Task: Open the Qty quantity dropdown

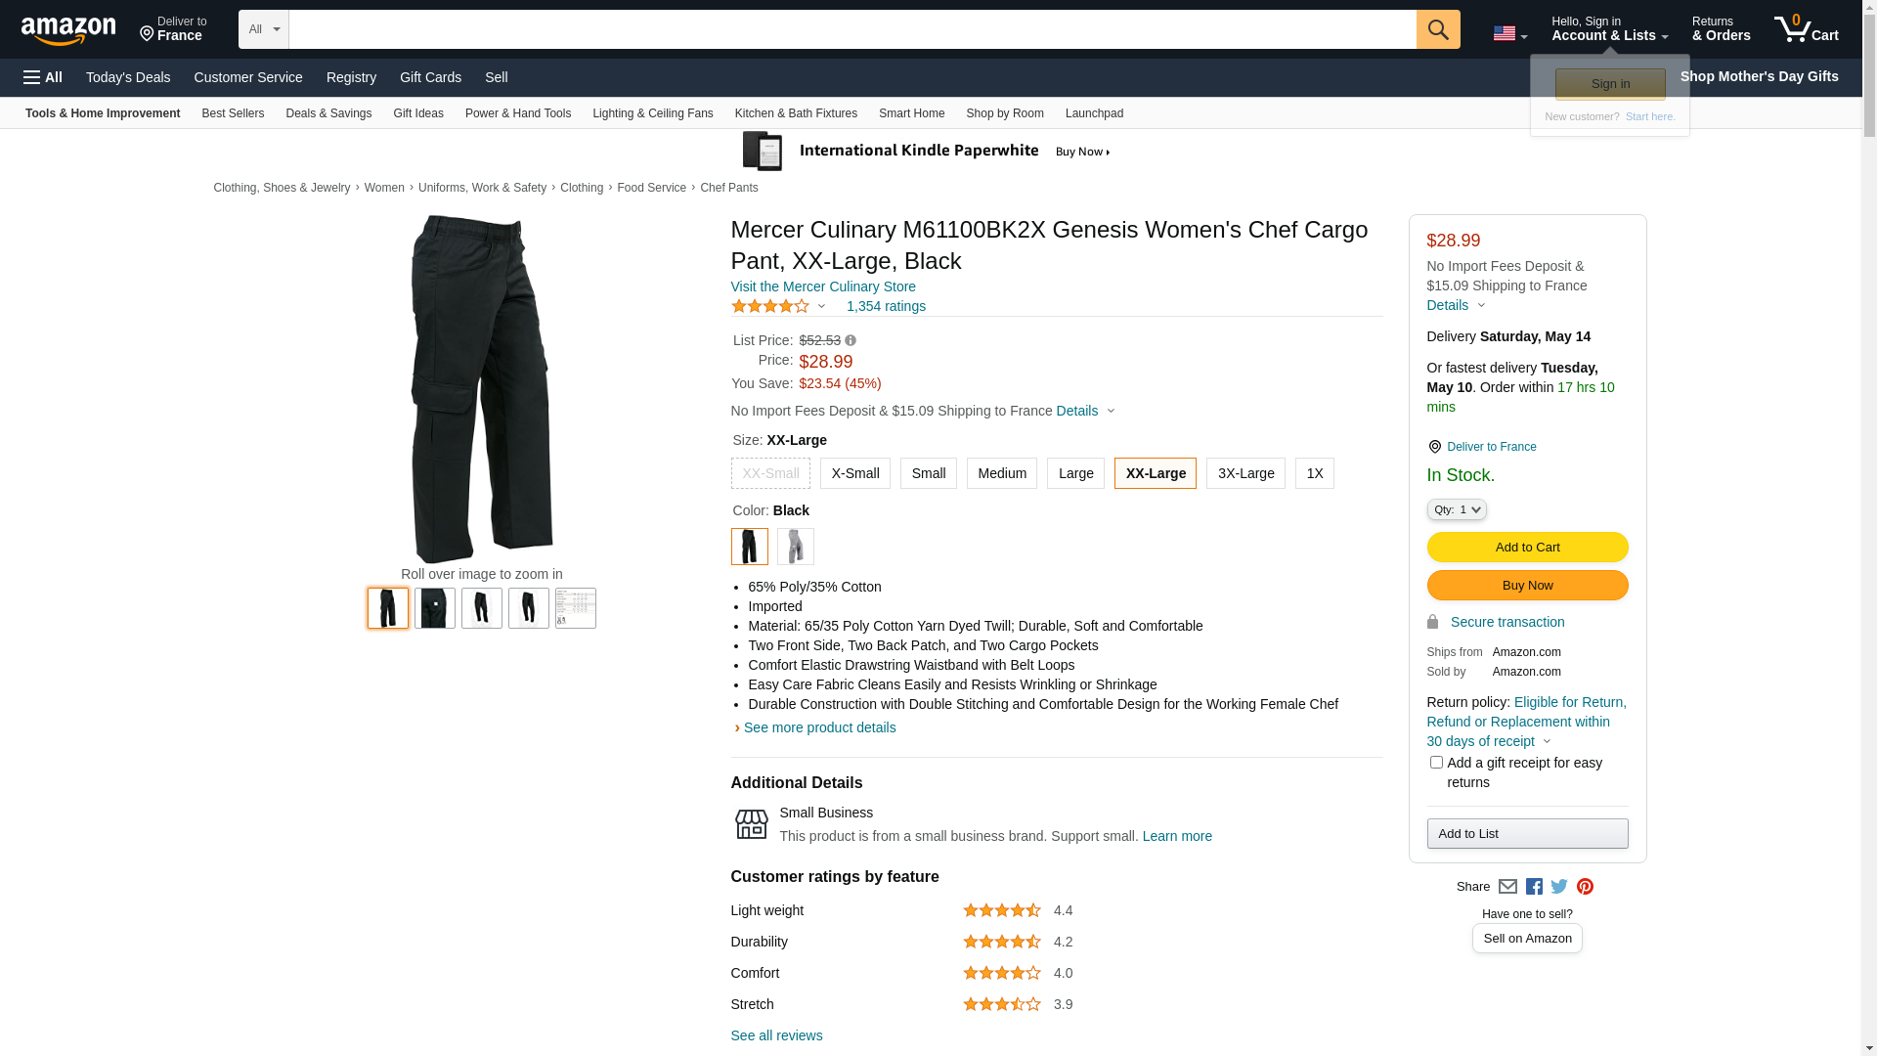Action: click(x=1456, y=509)
